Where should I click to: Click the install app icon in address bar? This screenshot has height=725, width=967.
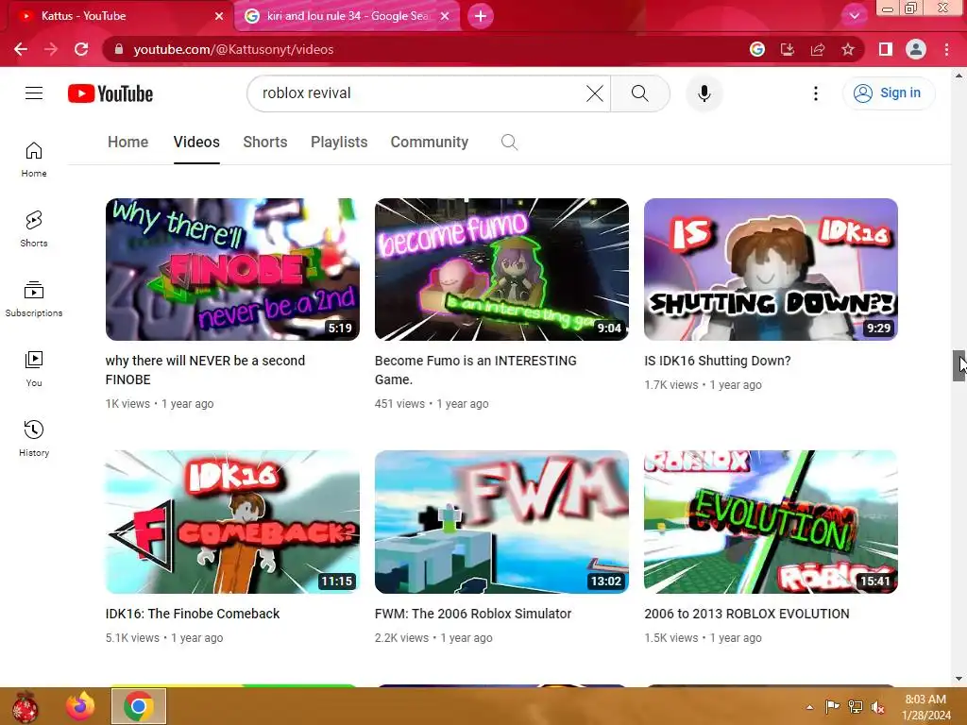[788, 49]
